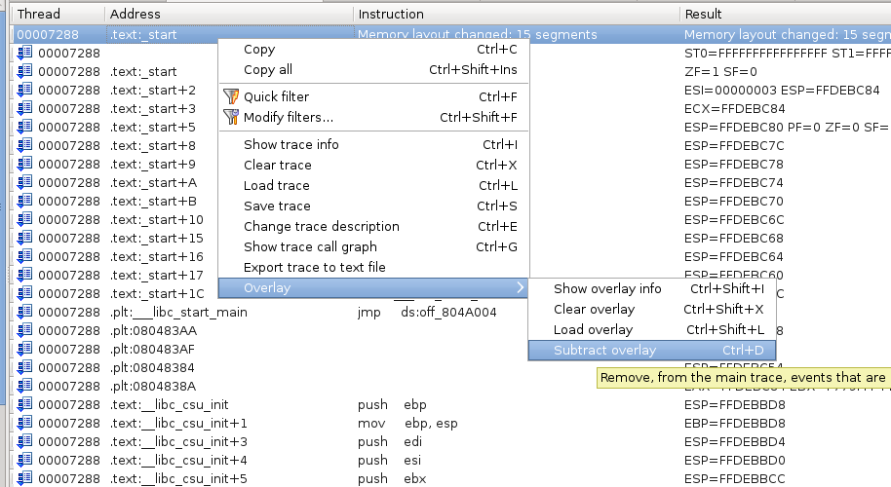Click row icon next to .text:__libc_csu_init

24,404
